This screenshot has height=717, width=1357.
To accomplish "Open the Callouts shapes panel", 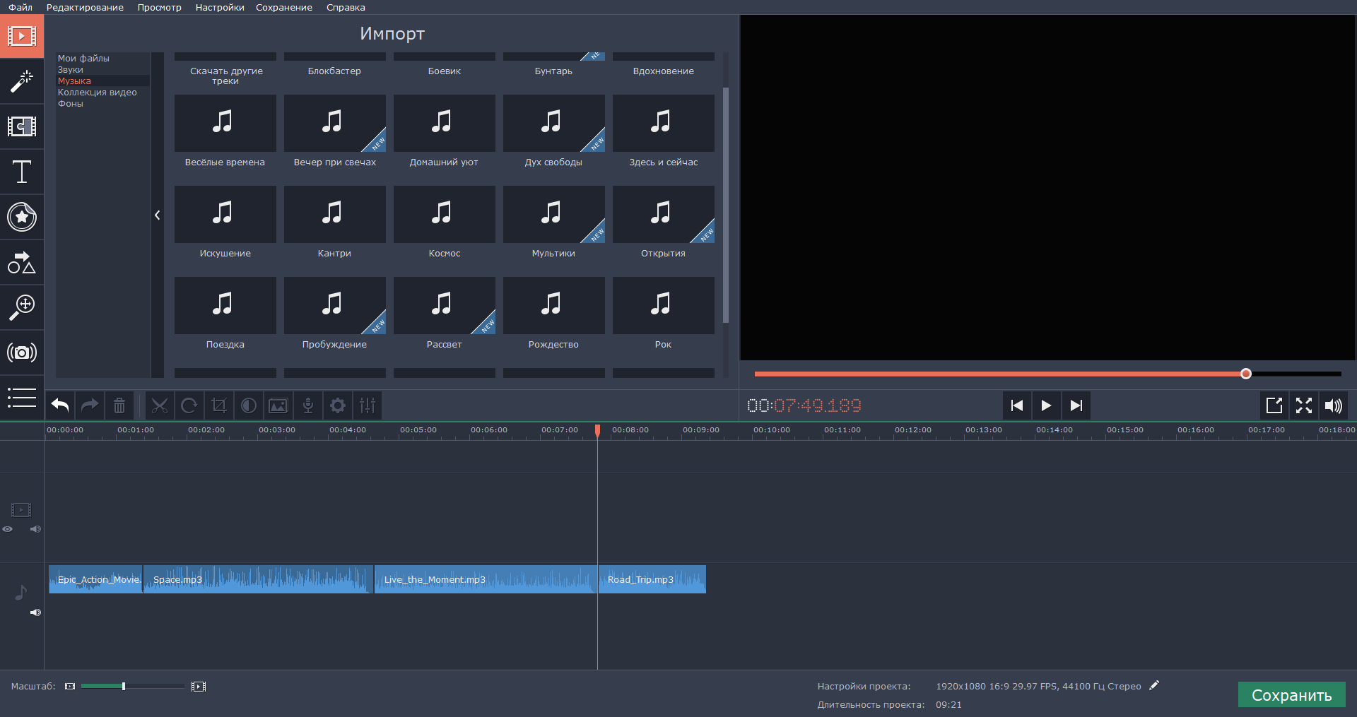I will pos(22,262).
